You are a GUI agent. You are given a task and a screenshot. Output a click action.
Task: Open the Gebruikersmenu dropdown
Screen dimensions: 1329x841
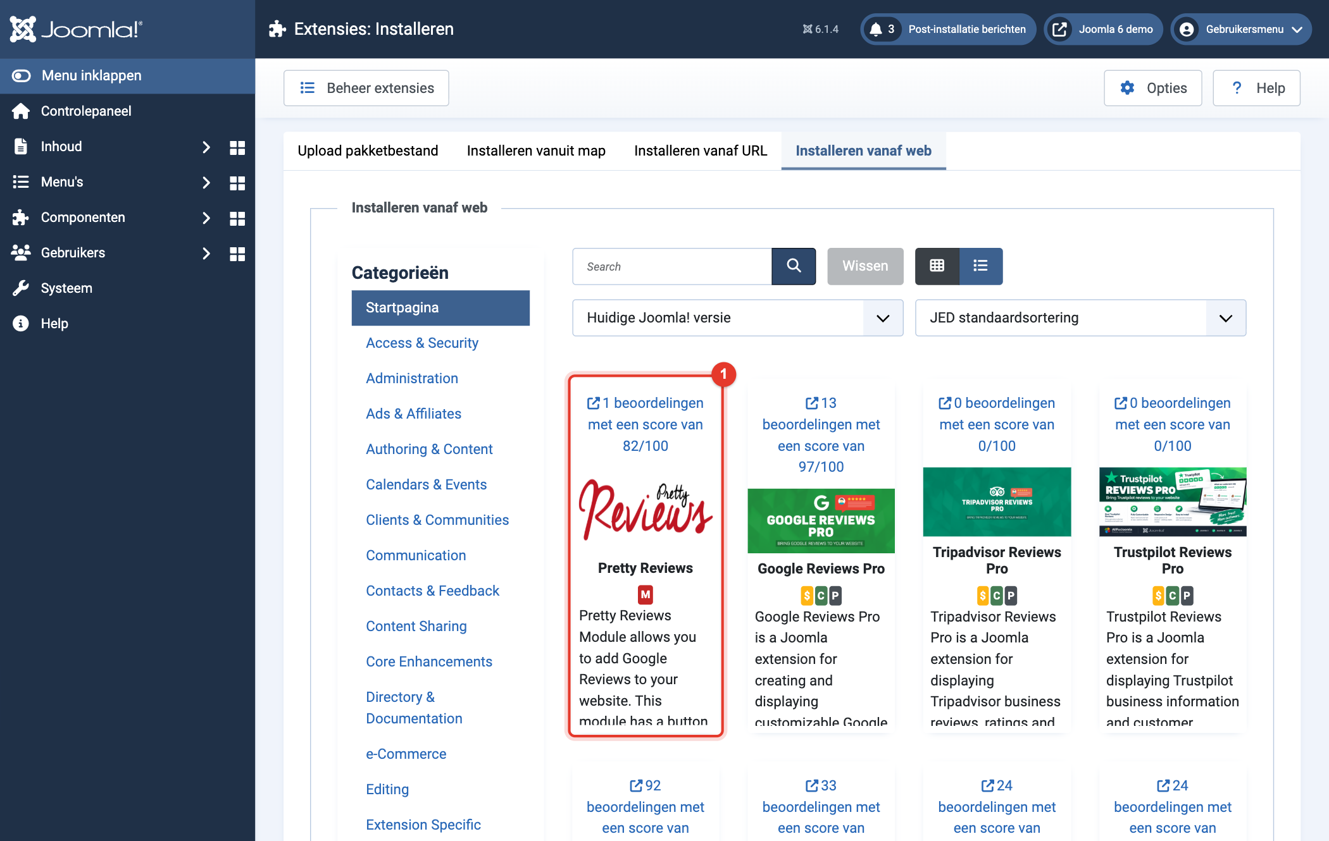[1240, 29]
